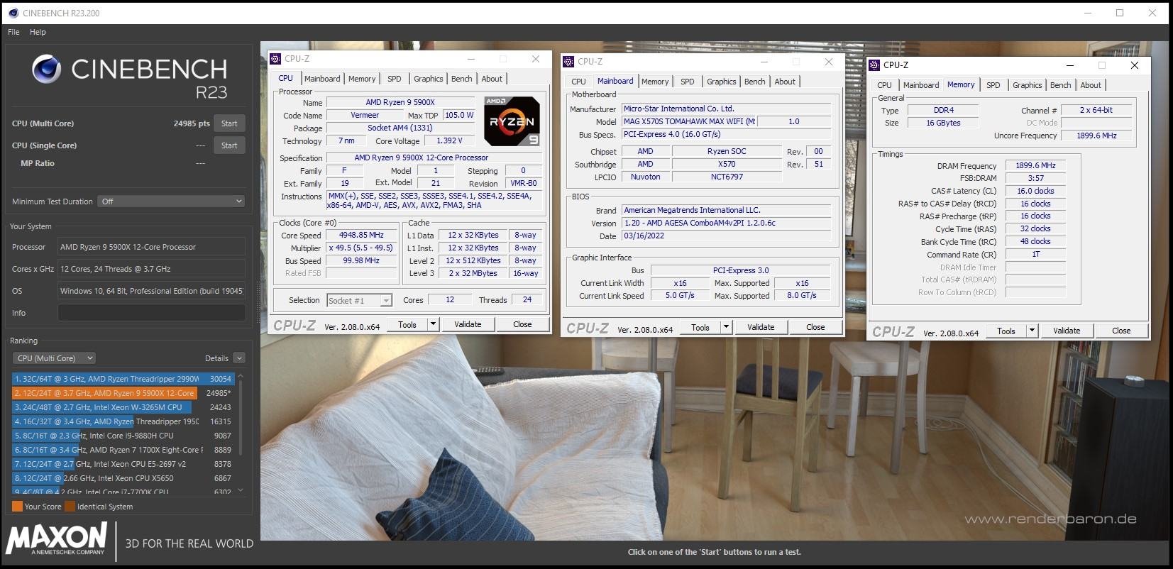Open Bench tab in first CPU-Z window

(462, 79)
